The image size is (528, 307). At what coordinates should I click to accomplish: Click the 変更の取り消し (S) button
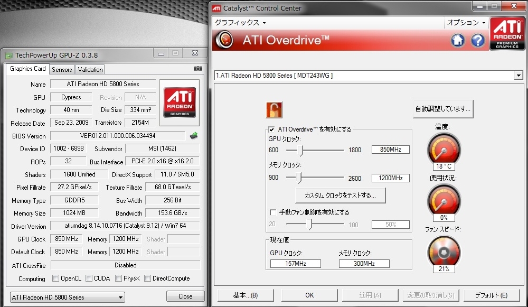tap(431, 295)
